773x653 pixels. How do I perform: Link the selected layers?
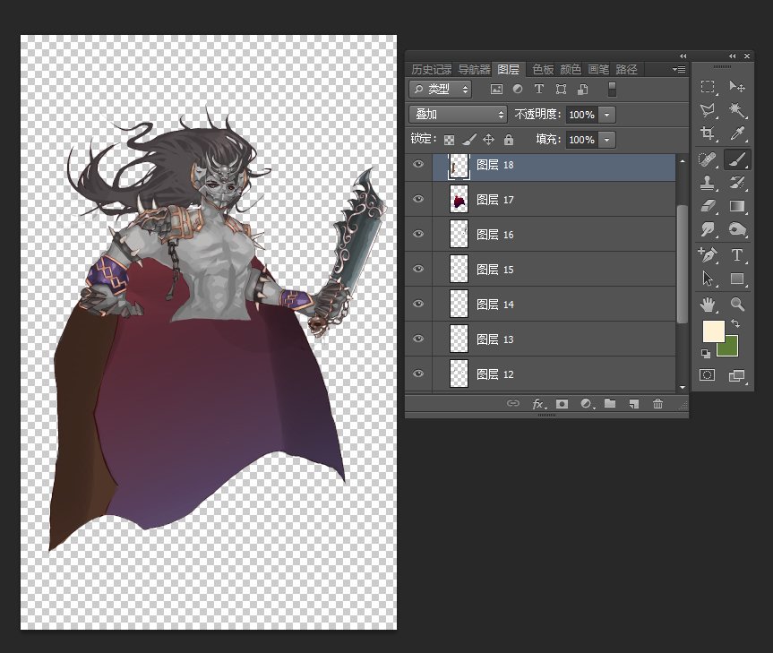(512, 404)
